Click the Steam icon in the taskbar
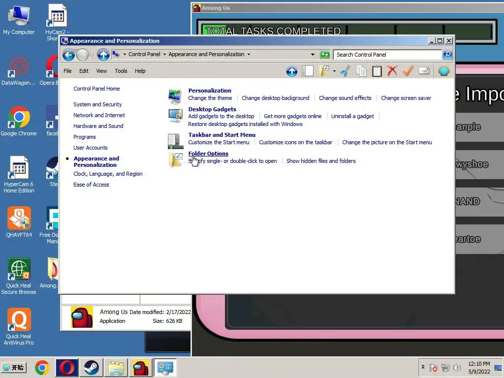504x378 pixels. click(92, 367)
